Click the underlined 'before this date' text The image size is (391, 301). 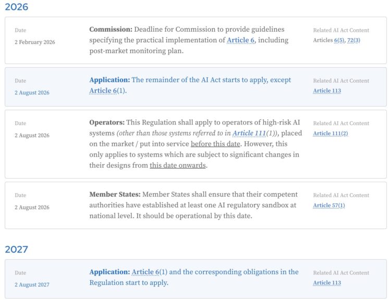pos(215,144)
